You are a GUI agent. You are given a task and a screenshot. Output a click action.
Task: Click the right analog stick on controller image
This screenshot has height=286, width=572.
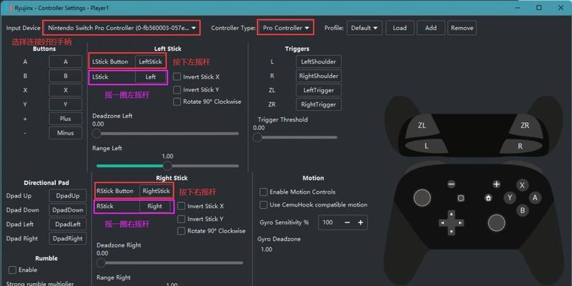pyautogui.click(x=496, y=223)
